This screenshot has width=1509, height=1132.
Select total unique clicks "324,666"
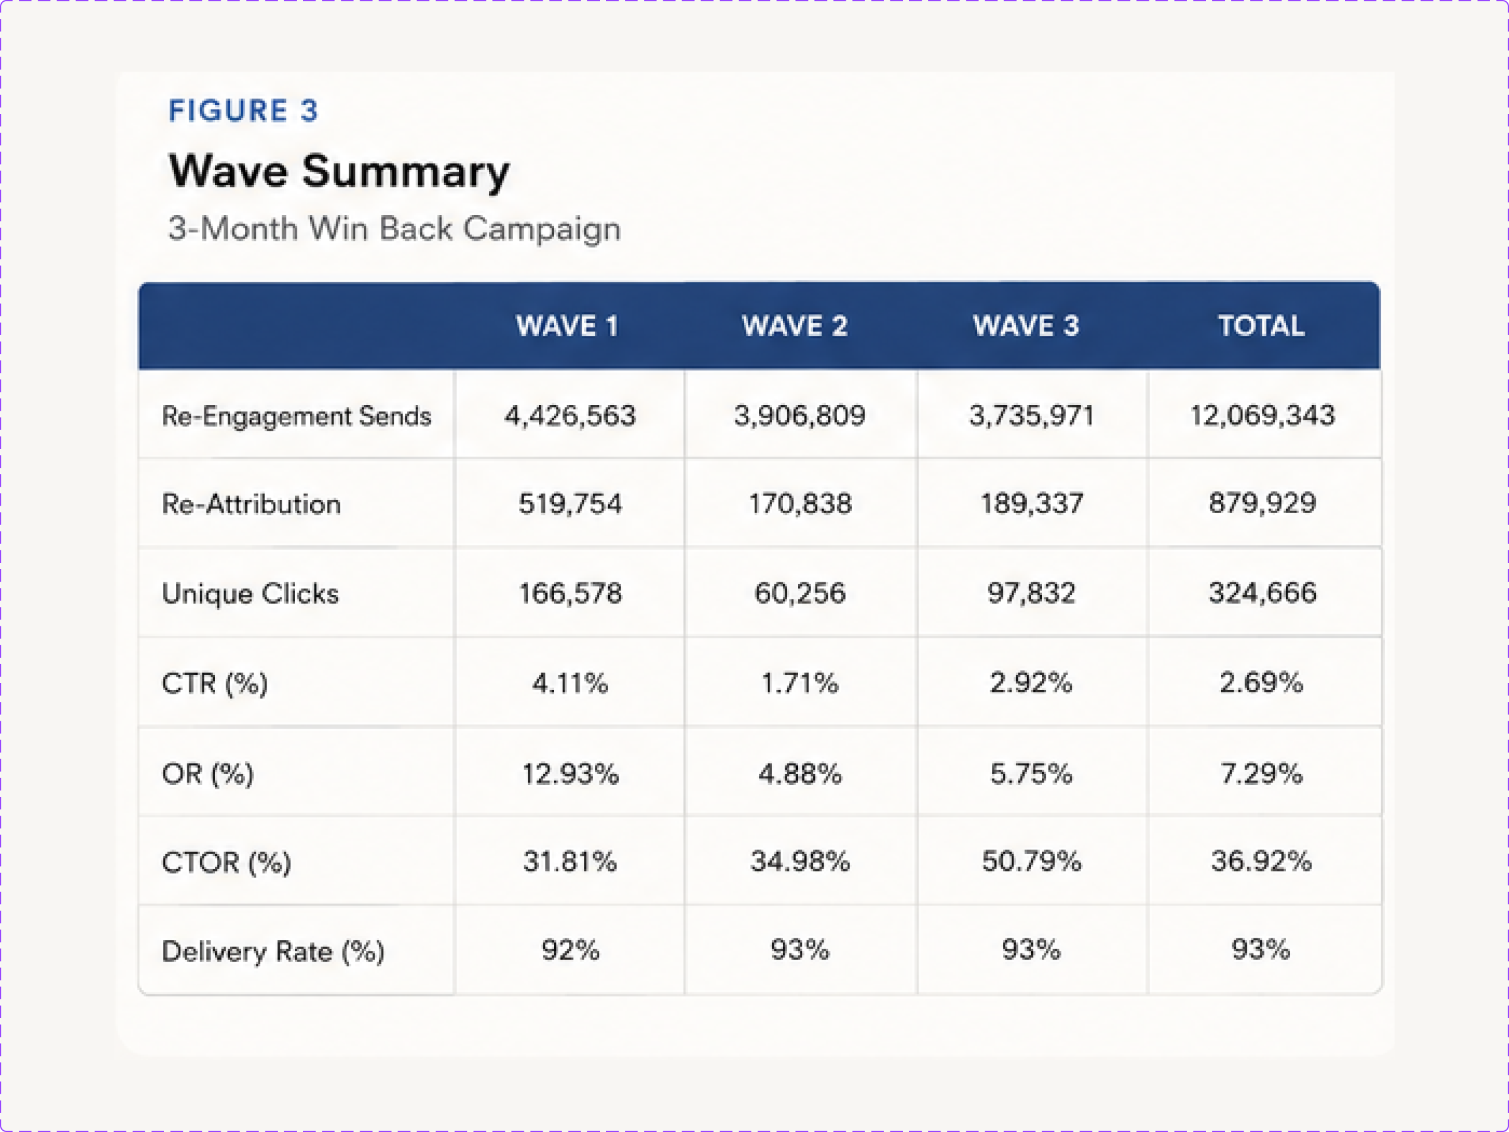1262,593
